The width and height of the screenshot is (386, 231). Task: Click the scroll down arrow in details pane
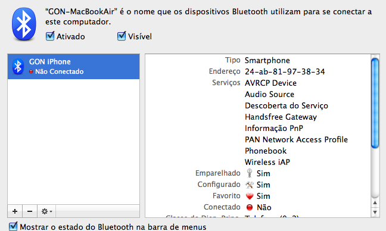pos(375,212)
